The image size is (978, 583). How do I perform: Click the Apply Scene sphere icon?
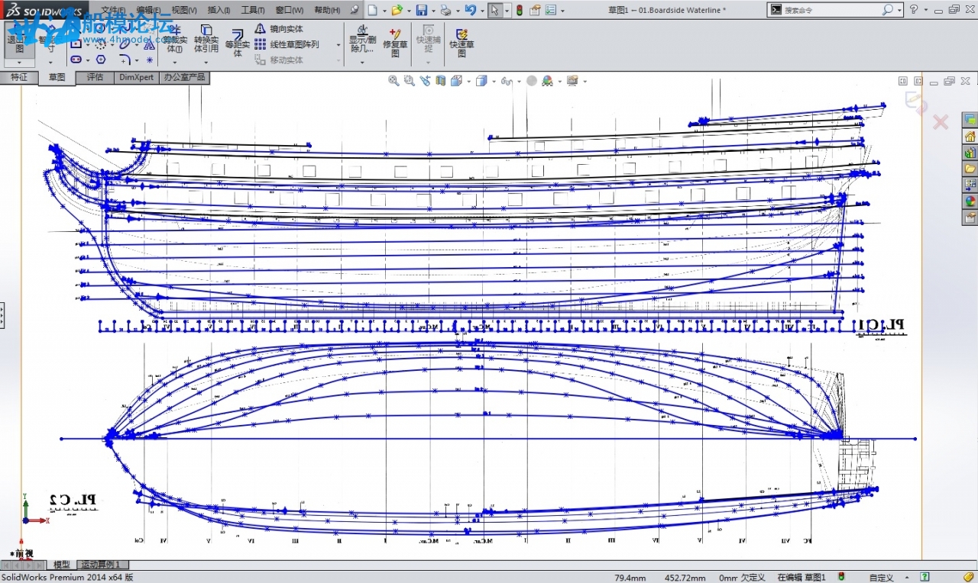[x=547, y=81]
